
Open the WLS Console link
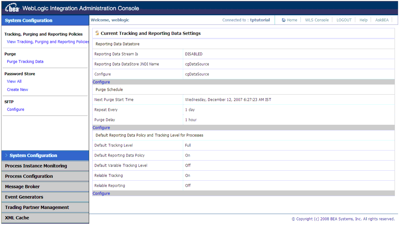click(317, 20)
